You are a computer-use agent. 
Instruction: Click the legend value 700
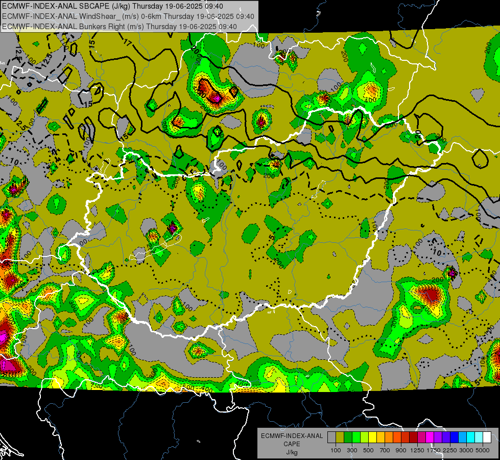(x=385, y=450)
